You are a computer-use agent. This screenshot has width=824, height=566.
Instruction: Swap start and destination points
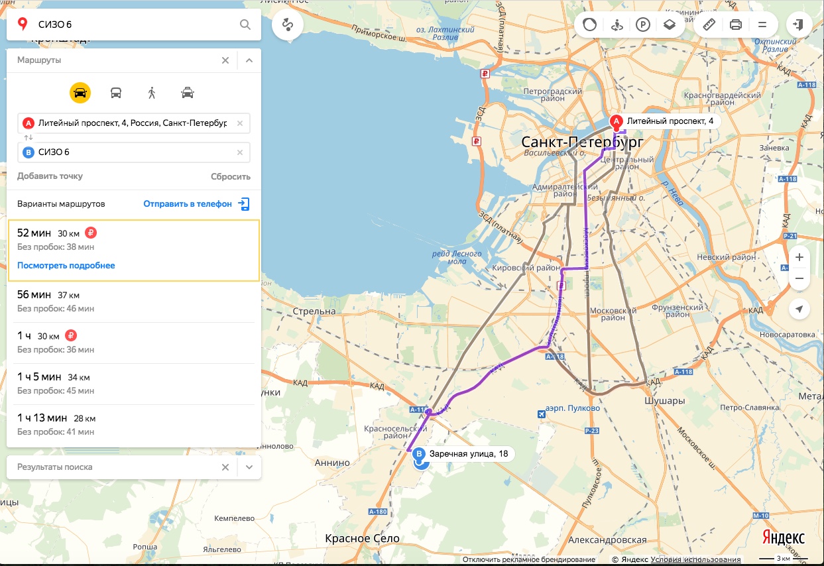(29, 138)
